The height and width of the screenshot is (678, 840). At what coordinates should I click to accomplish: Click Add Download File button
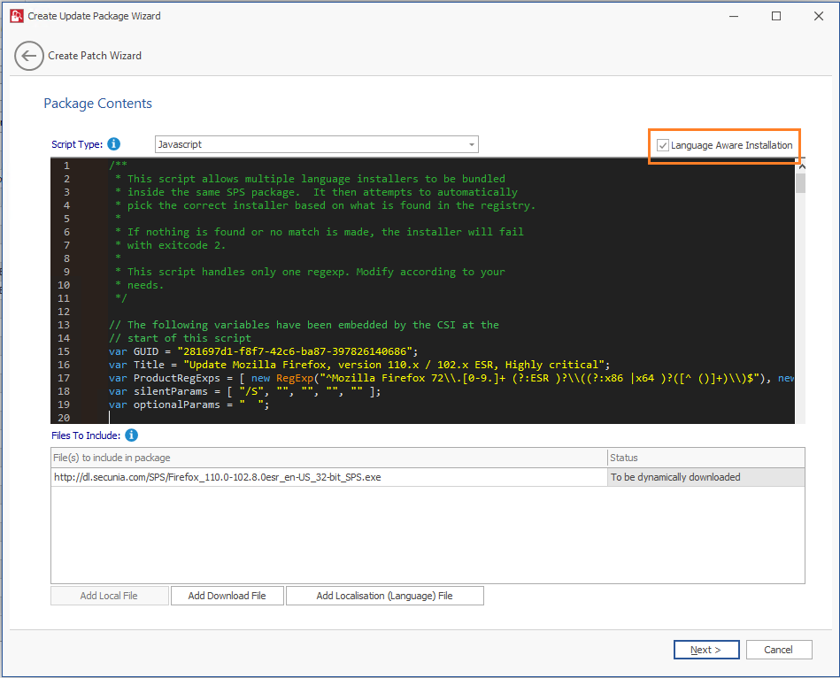click(227, 596)
